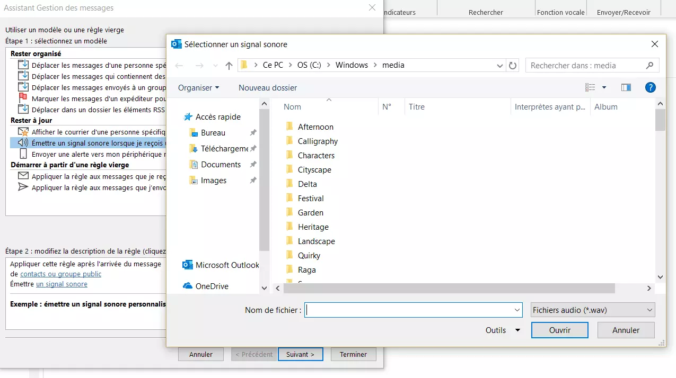
Task: Open recent locations dropdown arrow
Action: pos(215,66)
